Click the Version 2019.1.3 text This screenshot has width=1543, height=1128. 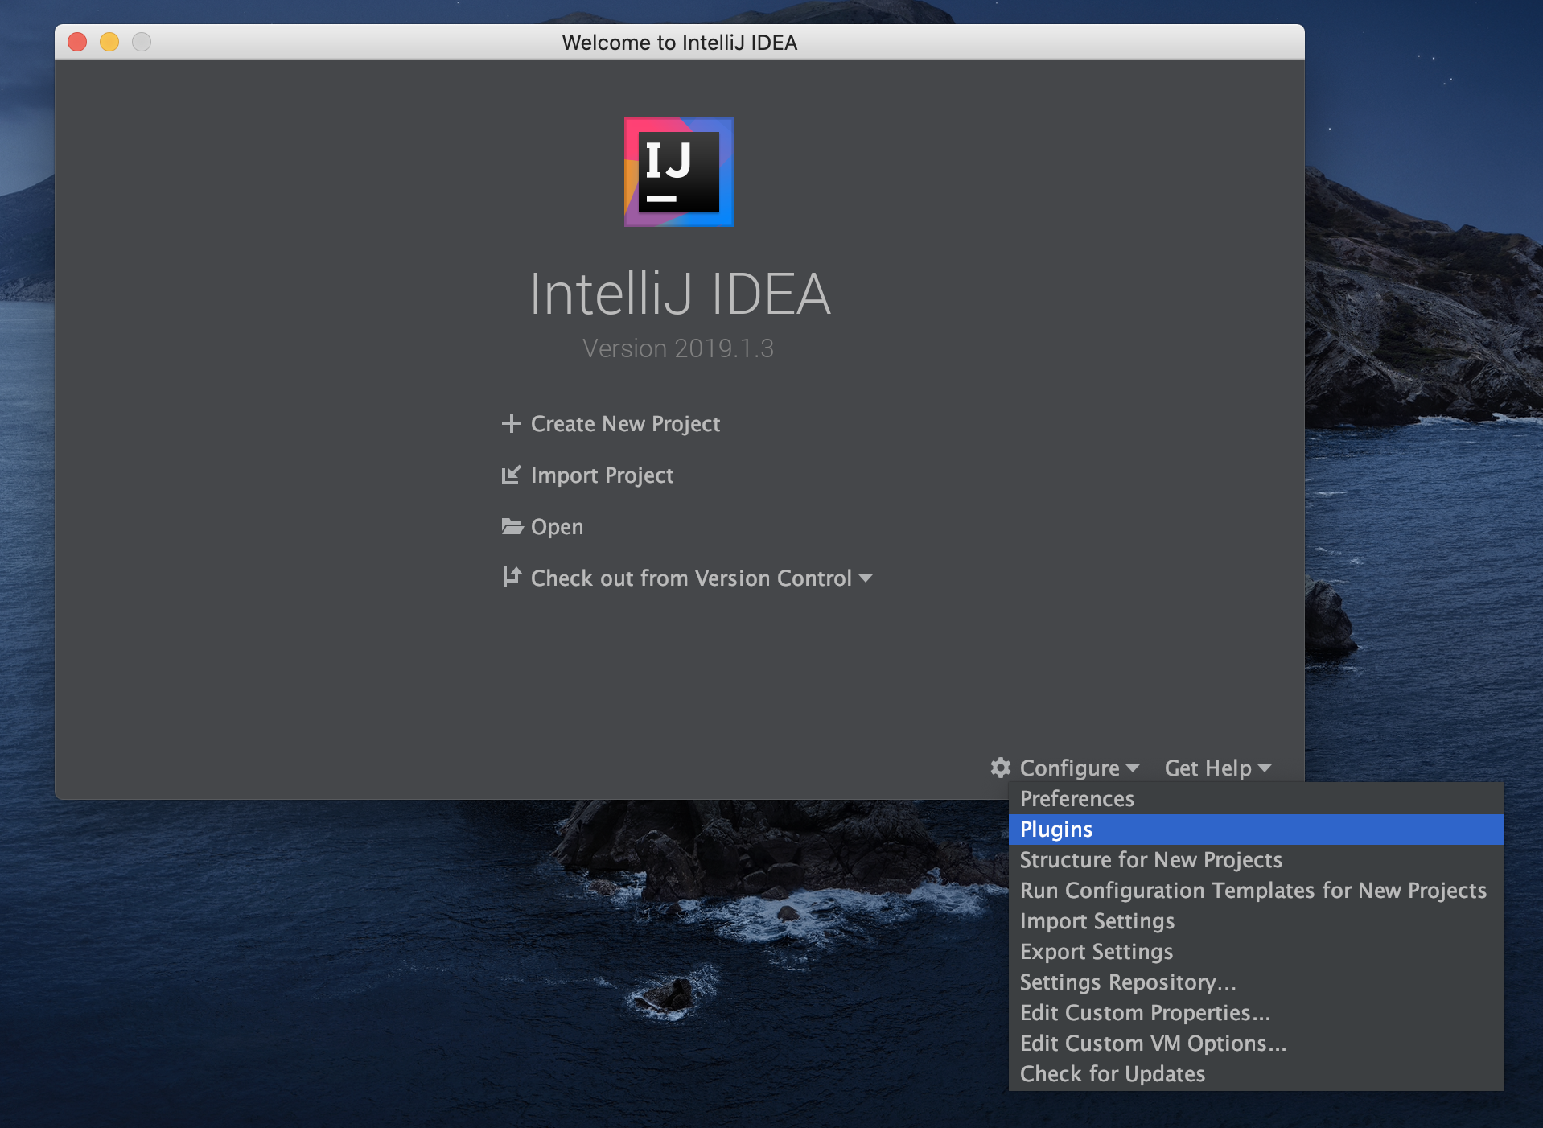point(678,348)
